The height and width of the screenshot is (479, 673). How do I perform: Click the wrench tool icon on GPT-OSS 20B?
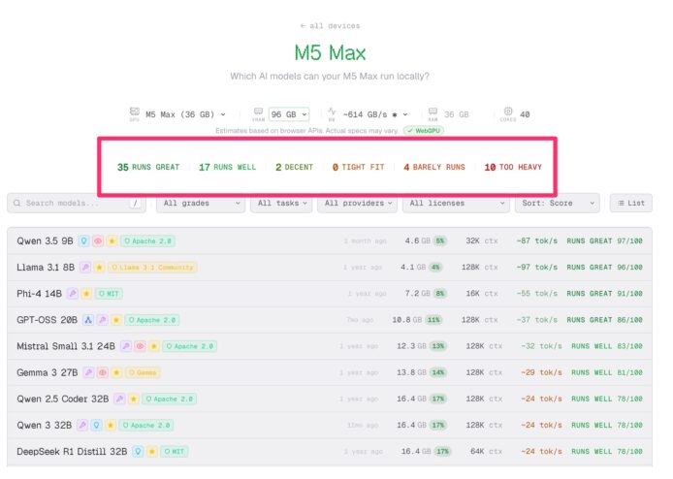tap(102, 320)
